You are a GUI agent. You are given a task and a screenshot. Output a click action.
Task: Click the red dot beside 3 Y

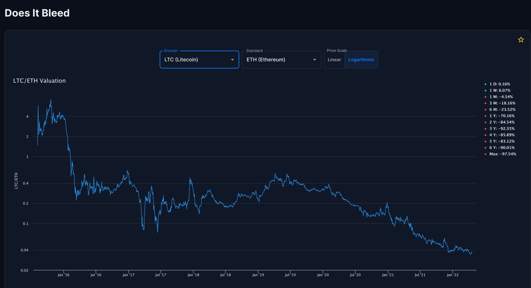pyautogui.click(x=485, y=129)
